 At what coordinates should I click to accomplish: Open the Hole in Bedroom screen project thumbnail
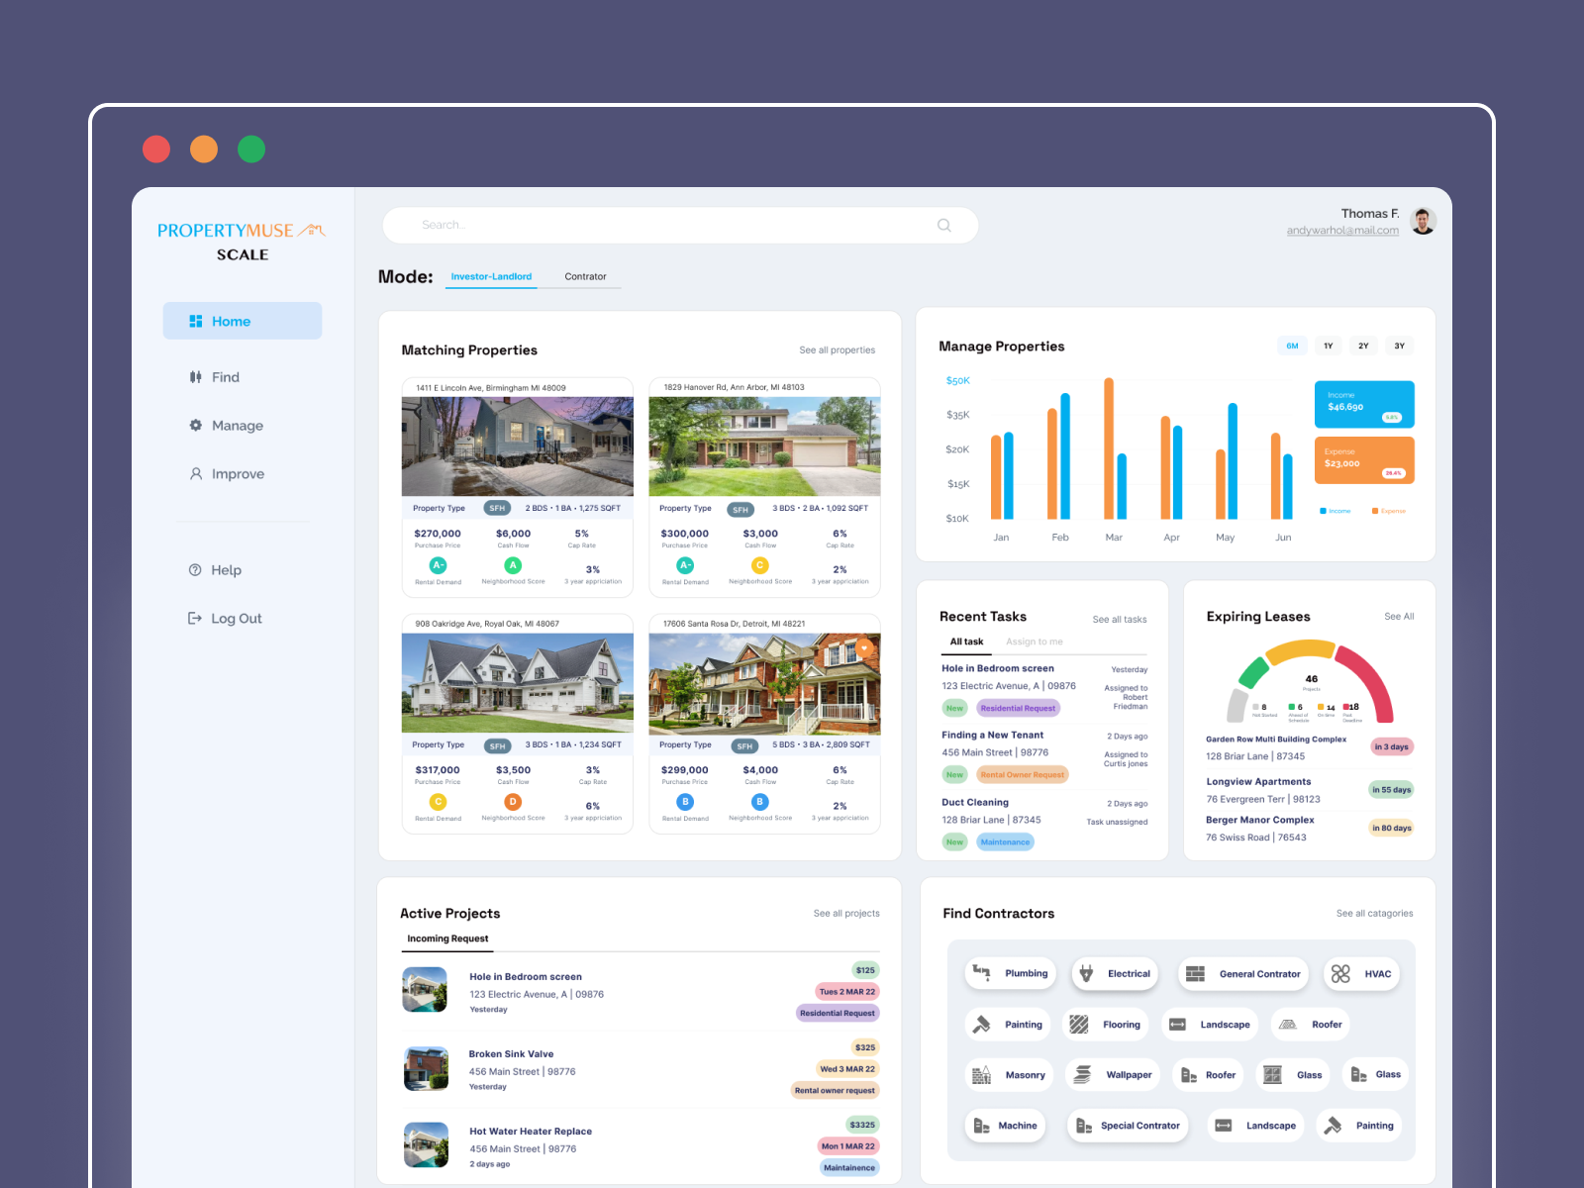pos(426,989)
